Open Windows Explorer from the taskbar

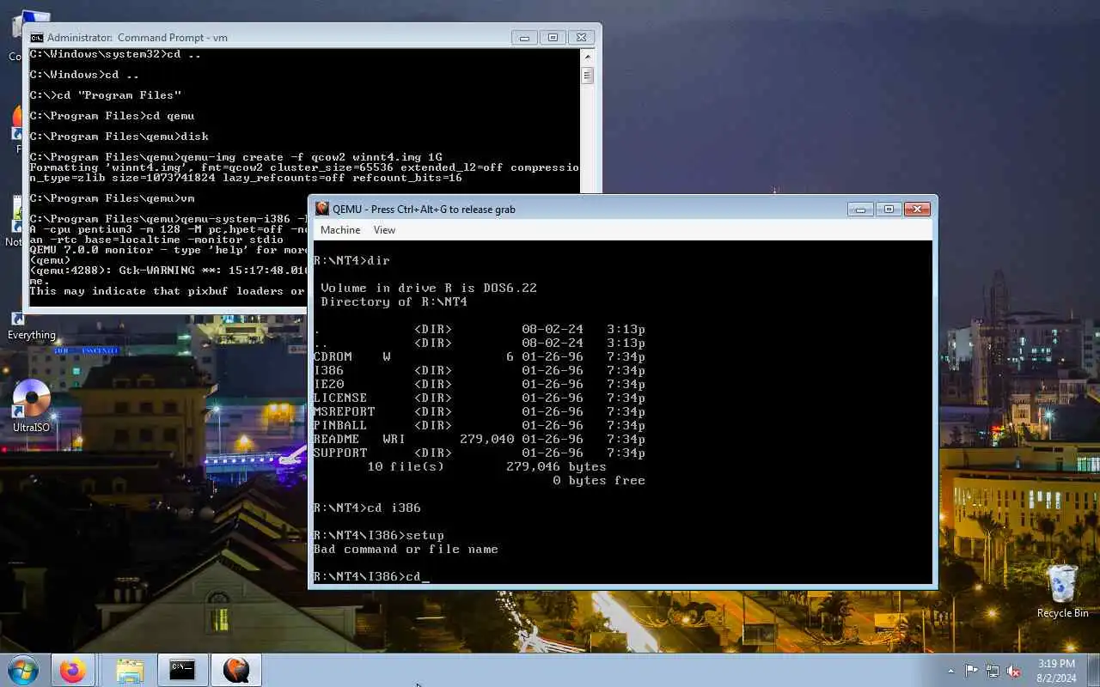click(x=130, y=670)
